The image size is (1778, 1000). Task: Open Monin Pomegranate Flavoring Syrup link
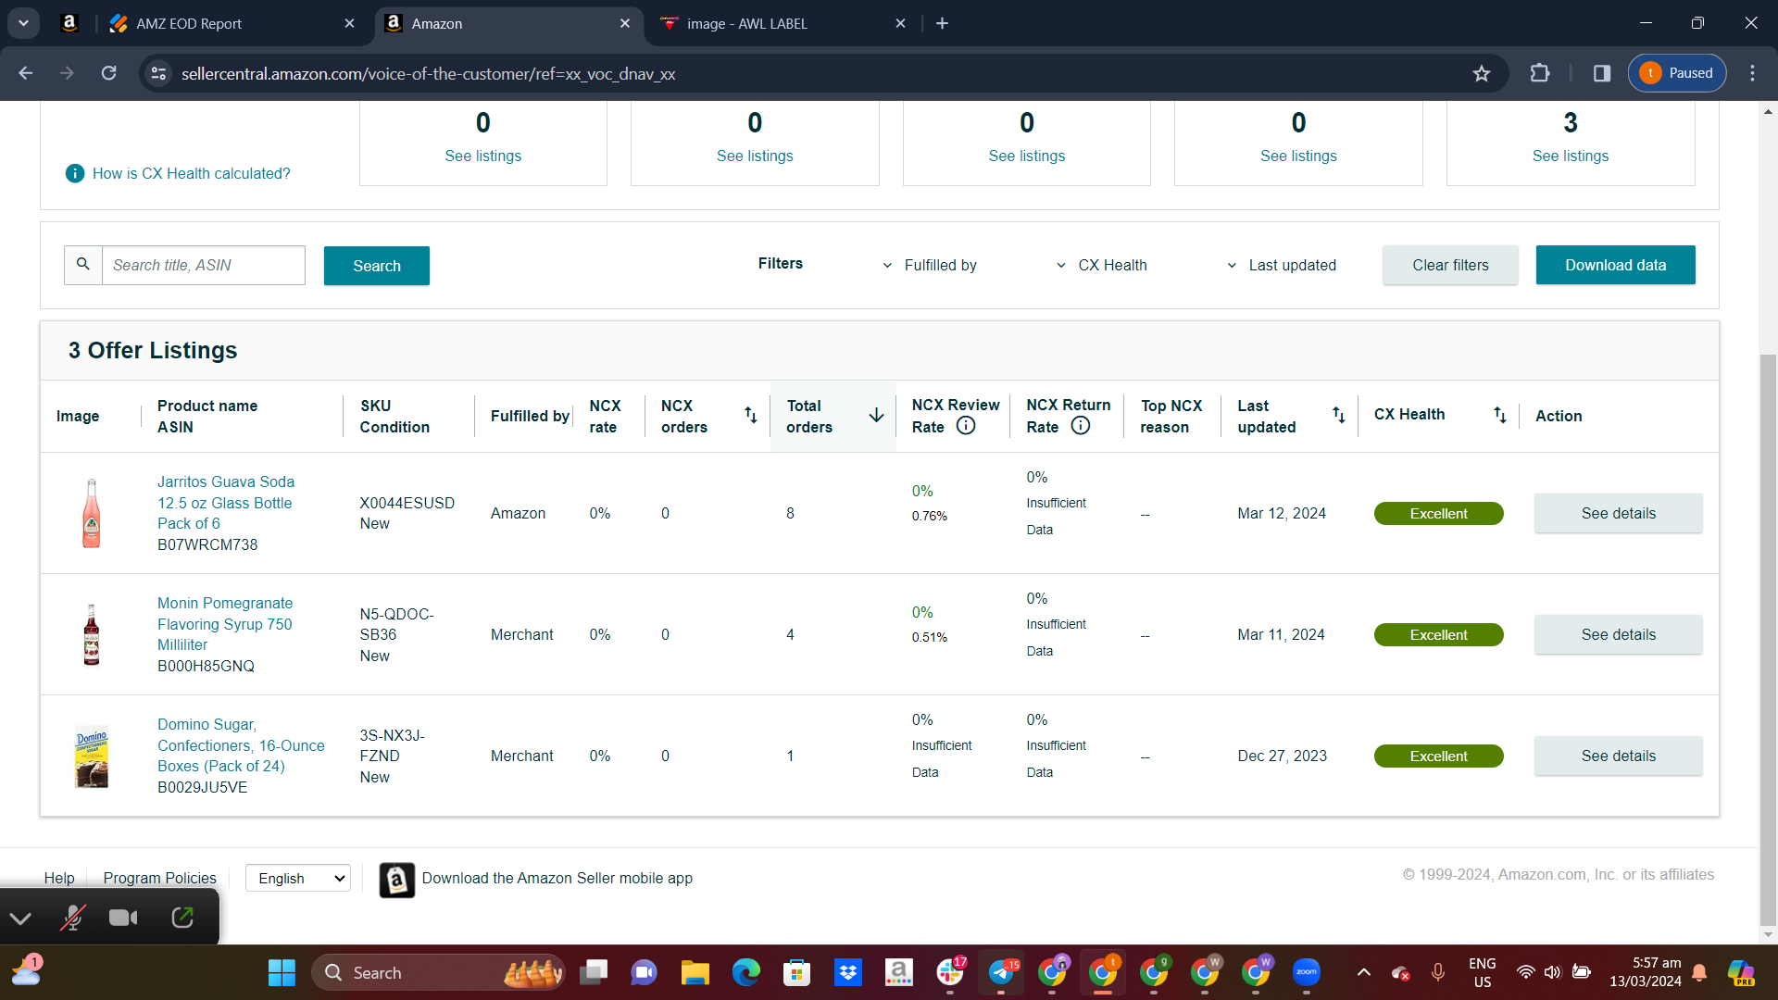[x=225, y=624]
